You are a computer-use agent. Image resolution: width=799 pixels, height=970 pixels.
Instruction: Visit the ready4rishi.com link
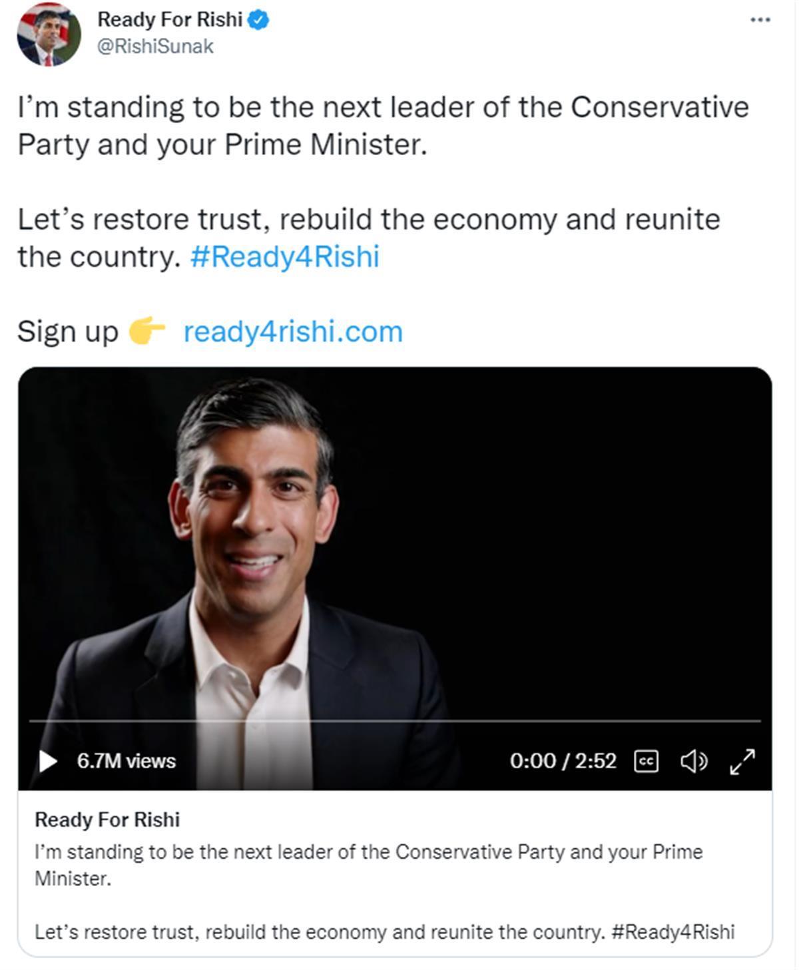click(293, 332)
